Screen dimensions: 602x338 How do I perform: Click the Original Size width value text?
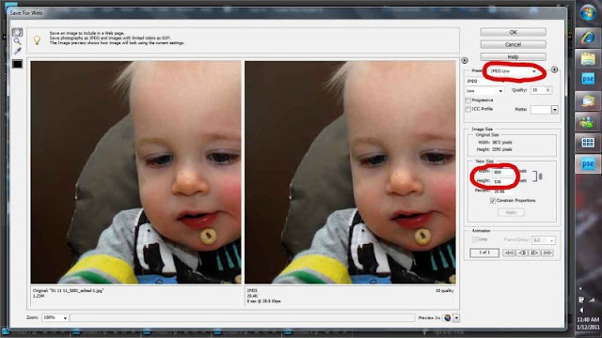click(501, 142)
